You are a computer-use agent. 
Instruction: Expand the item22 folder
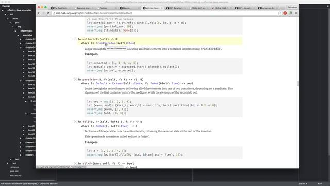point(23,85)
